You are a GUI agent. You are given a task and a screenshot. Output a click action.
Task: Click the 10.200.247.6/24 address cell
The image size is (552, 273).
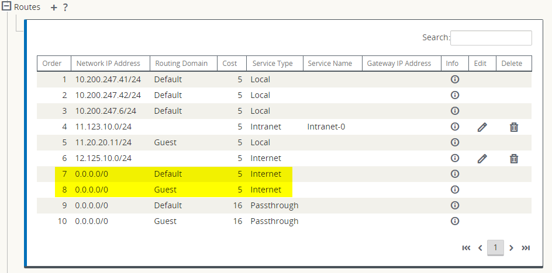point(106,111)
